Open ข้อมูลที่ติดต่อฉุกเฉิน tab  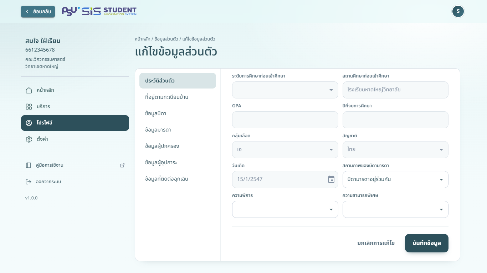(x=178, y=179)
